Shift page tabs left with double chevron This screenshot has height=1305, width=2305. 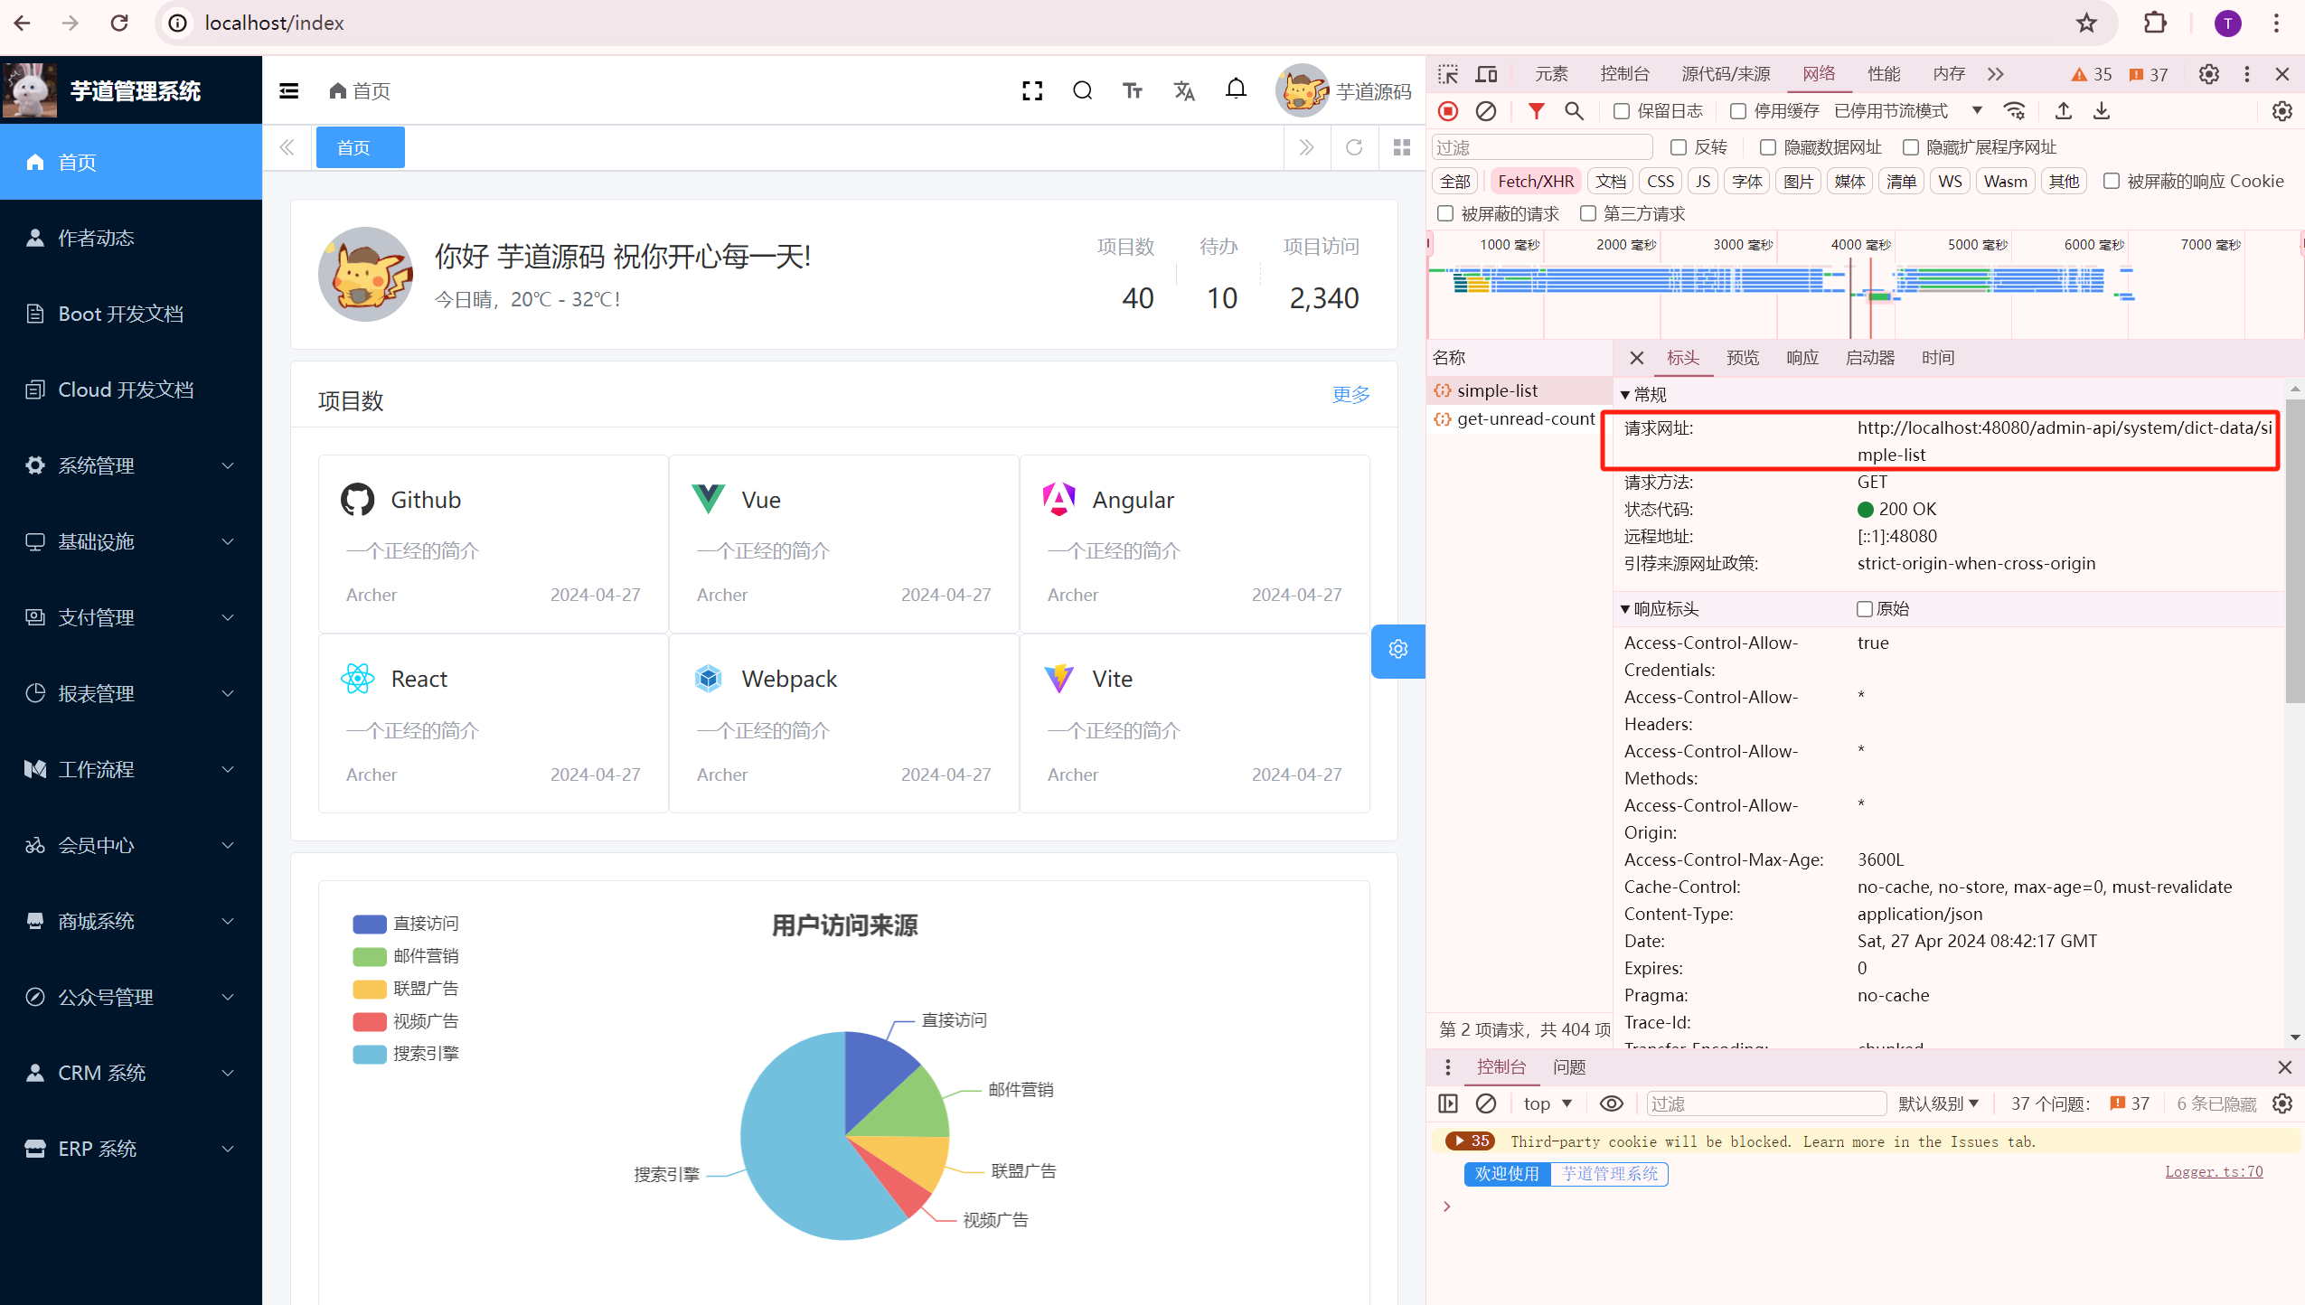tap(287, 147)
